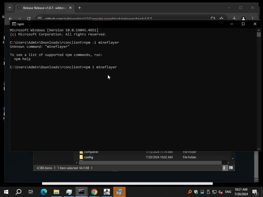Go back in Chrome
Image resolution: width=263 pixels, height=197 pixels.
tap(10, 18)
